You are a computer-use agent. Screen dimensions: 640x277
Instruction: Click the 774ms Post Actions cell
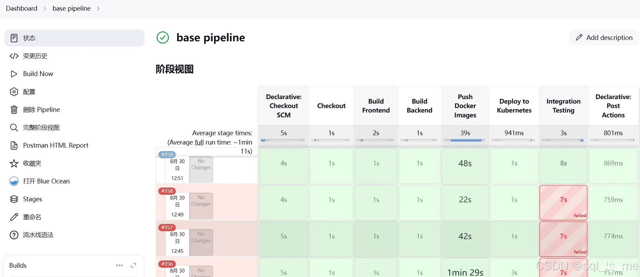point(613,239)
